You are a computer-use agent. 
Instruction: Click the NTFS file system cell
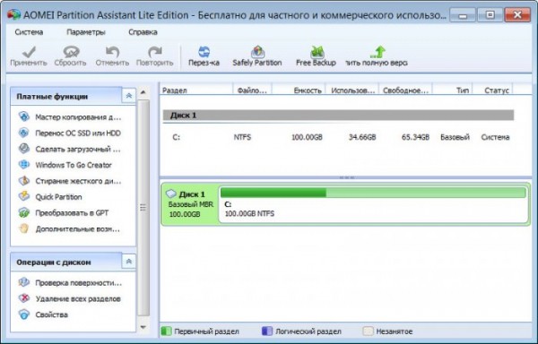tap(242, 137)
